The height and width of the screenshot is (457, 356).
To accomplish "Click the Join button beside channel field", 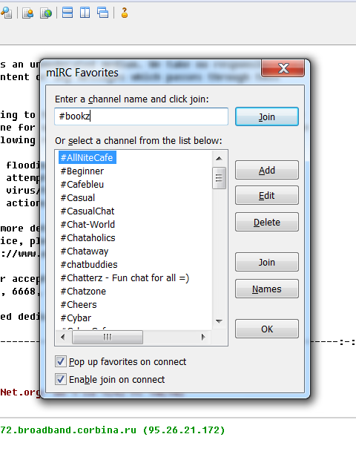I will pos(267,116).
